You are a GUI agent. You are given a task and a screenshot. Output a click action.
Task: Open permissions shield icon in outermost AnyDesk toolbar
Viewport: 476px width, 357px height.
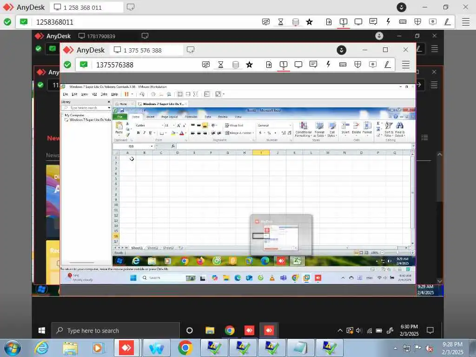[418, 21]
